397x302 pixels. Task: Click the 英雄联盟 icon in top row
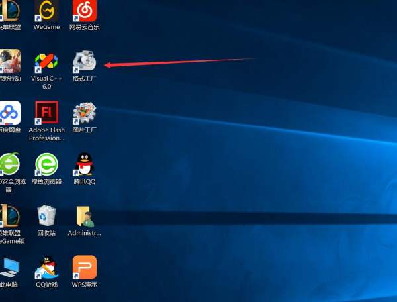pos(9,10)
